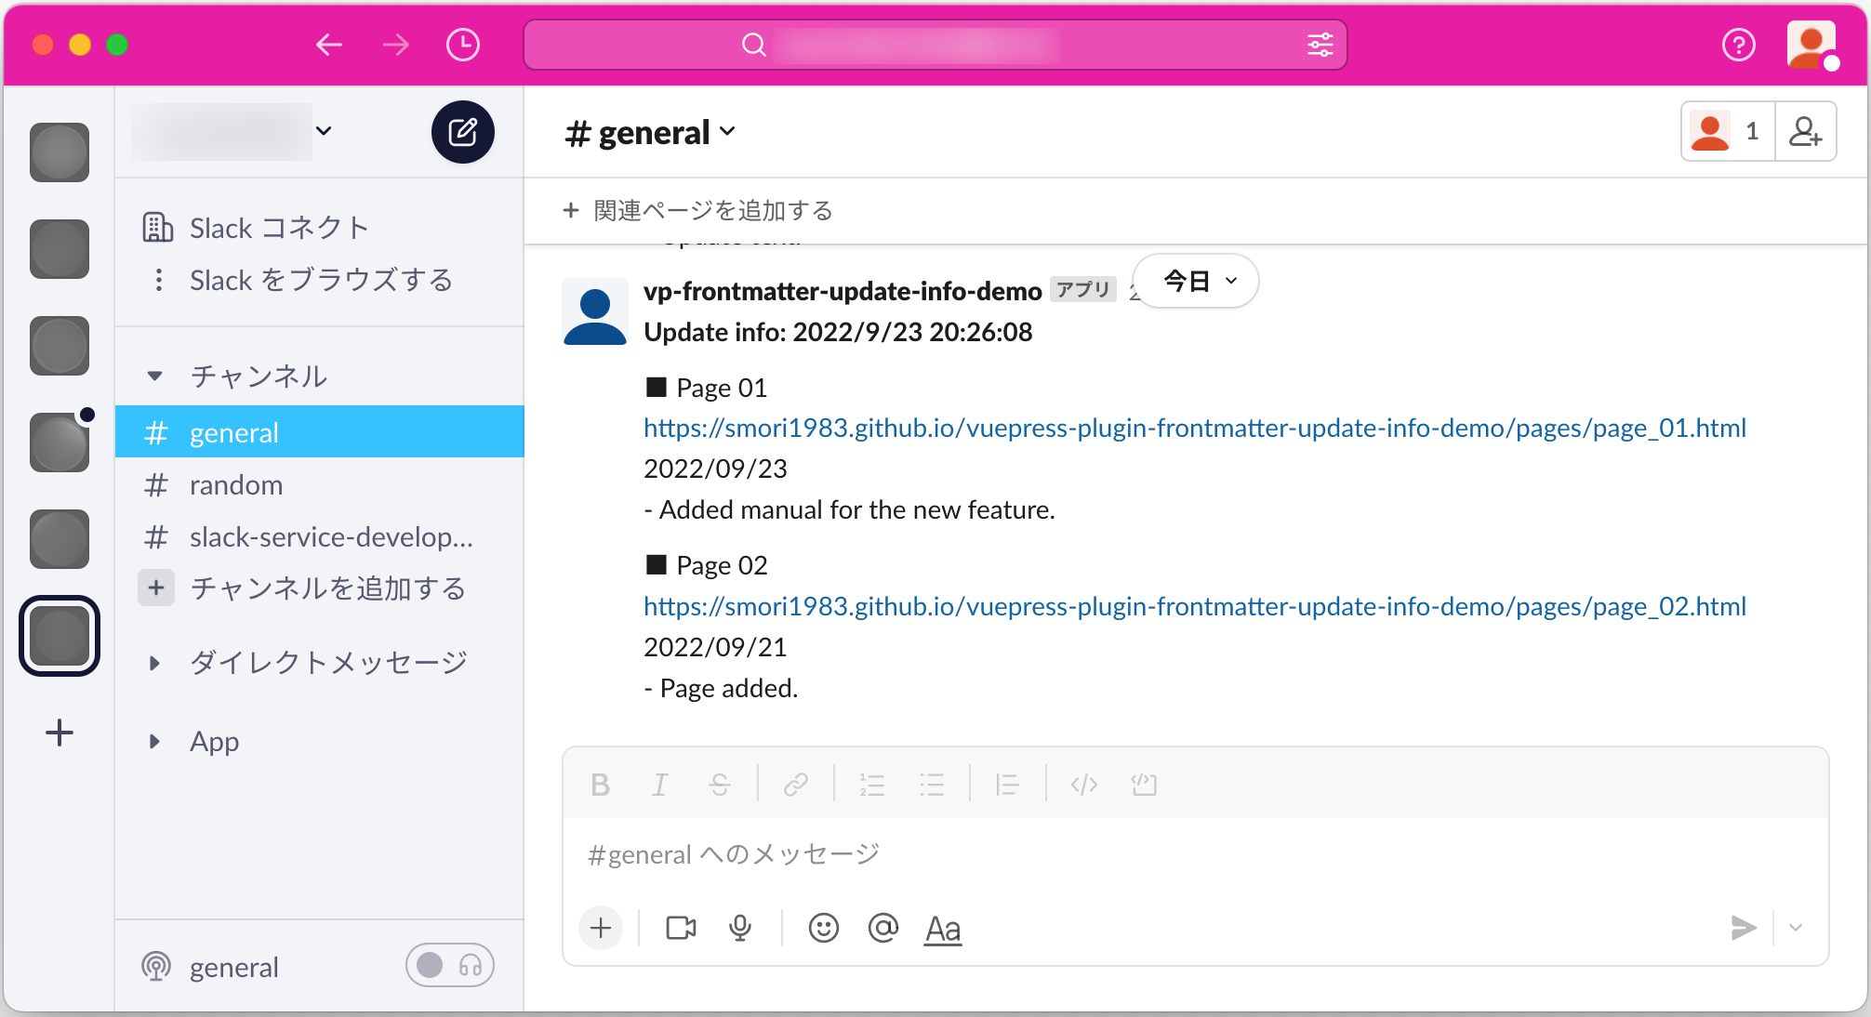1871x1017 pixels.
Task: Record an audio clip
Action: (740, 928)
